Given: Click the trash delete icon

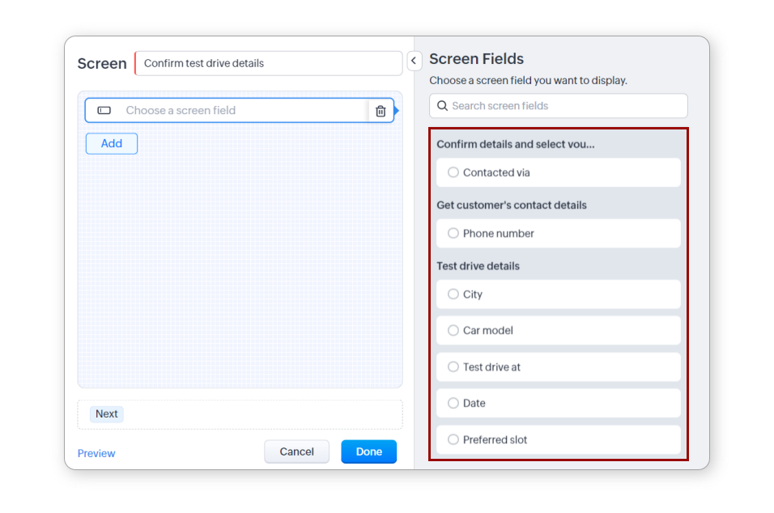Looking at the screenshot, I should pyautogui.click(x=381, y=111).
